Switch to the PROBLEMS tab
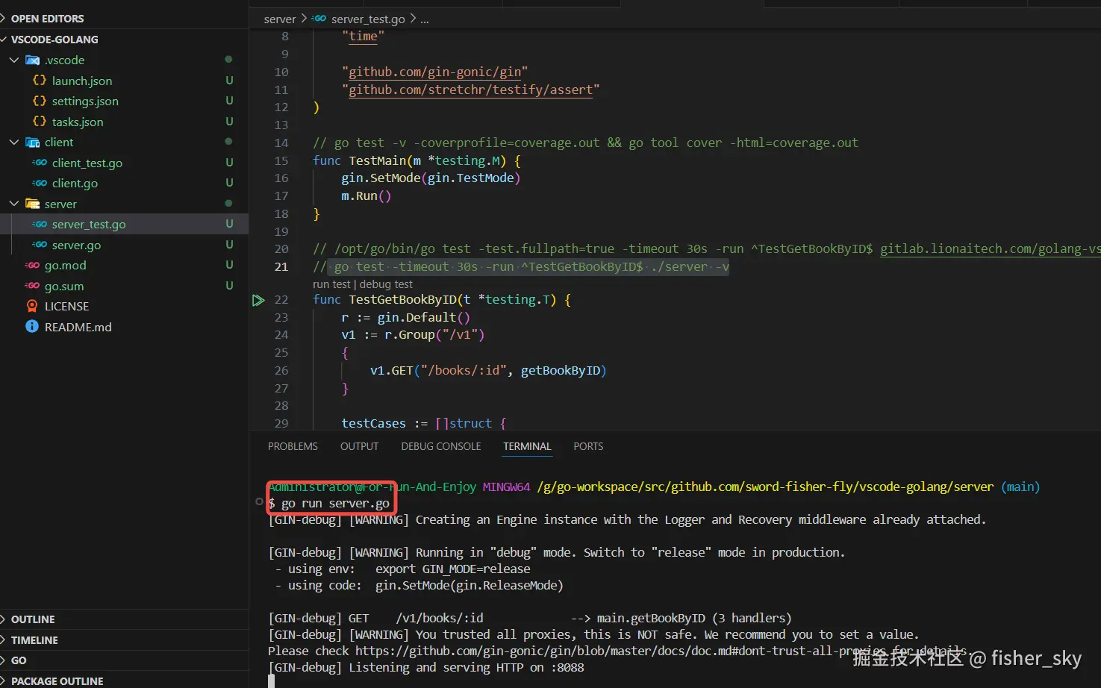This screenshot has width=1101, height=688. tap(293, 446)
